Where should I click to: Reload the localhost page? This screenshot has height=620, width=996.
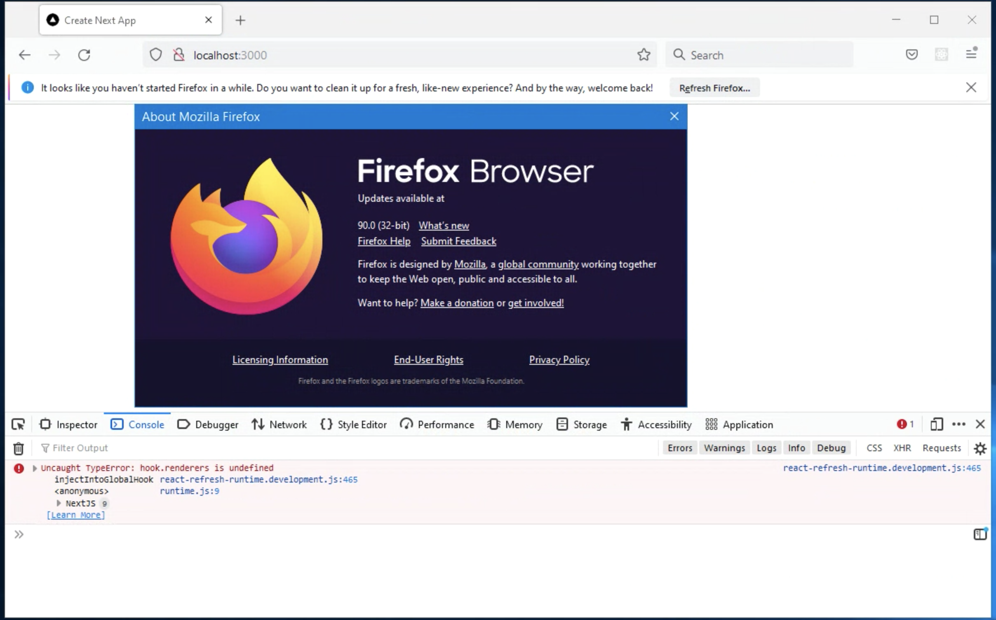pyautogui.click(x=84, y=55)
